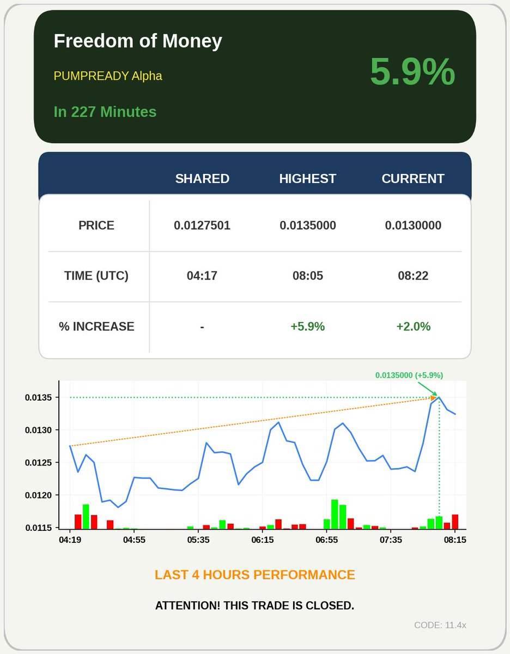Screen dimensions: 510x654
Task: Click y-axis label 0.0130
Action: [39, 430]
